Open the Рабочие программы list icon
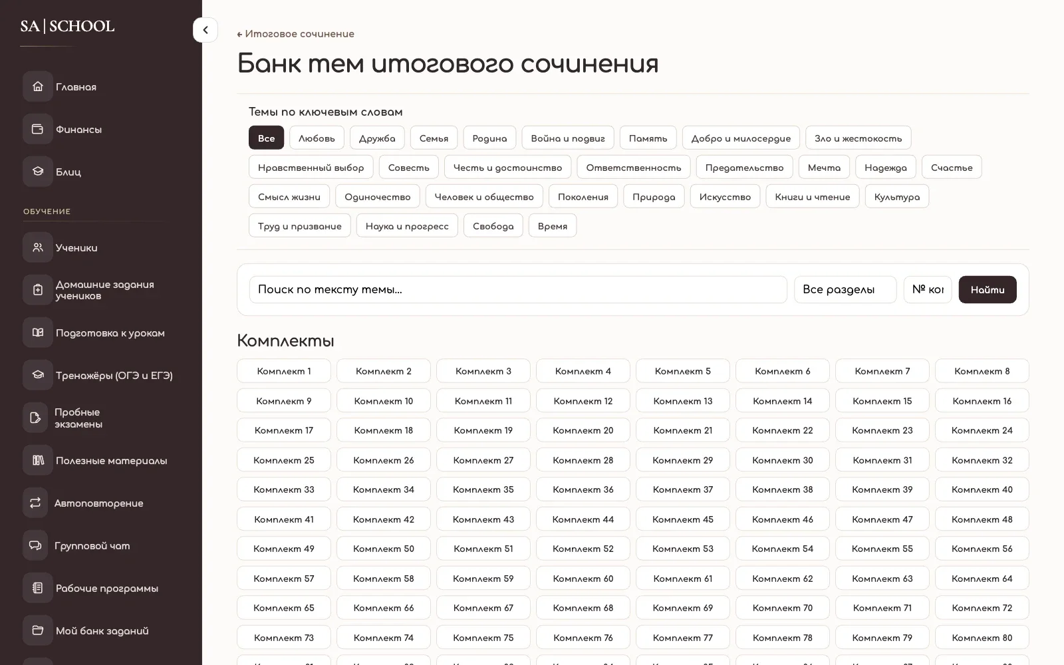Image resolution: width=1064 pixels, height=665 pixels. (38, 588)
